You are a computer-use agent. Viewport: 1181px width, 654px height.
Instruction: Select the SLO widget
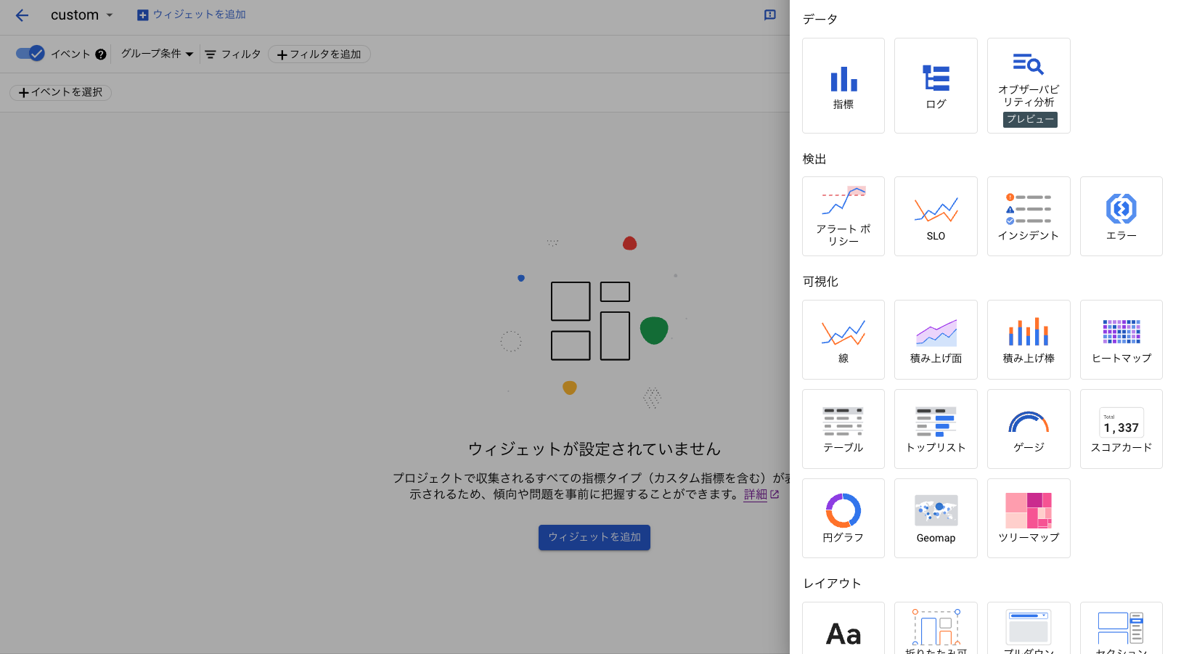point(936,216)
